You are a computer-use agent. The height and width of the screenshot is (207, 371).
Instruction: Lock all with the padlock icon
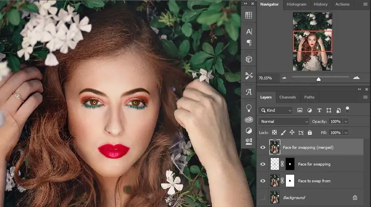click(x=310, y=132)
